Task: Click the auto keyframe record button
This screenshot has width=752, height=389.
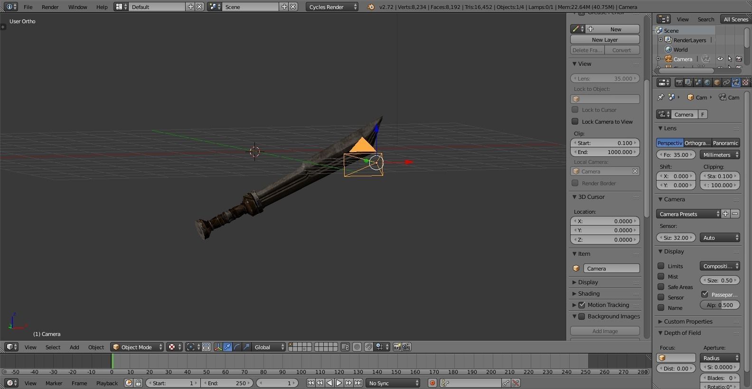Action: click(432, 383)
